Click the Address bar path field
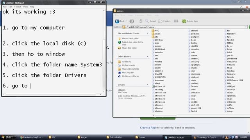250x140 pixels. (x=185, y=27)
